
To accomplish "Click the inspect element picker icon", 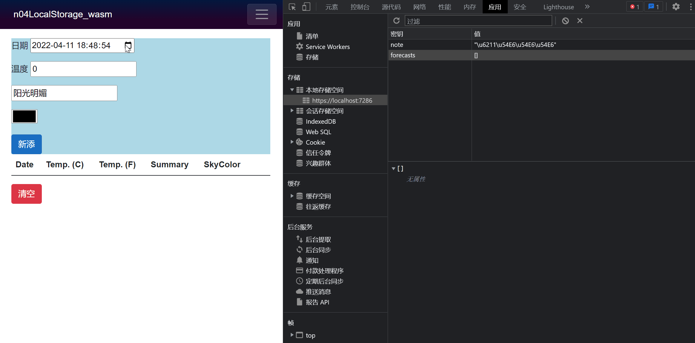I will 292,7.
